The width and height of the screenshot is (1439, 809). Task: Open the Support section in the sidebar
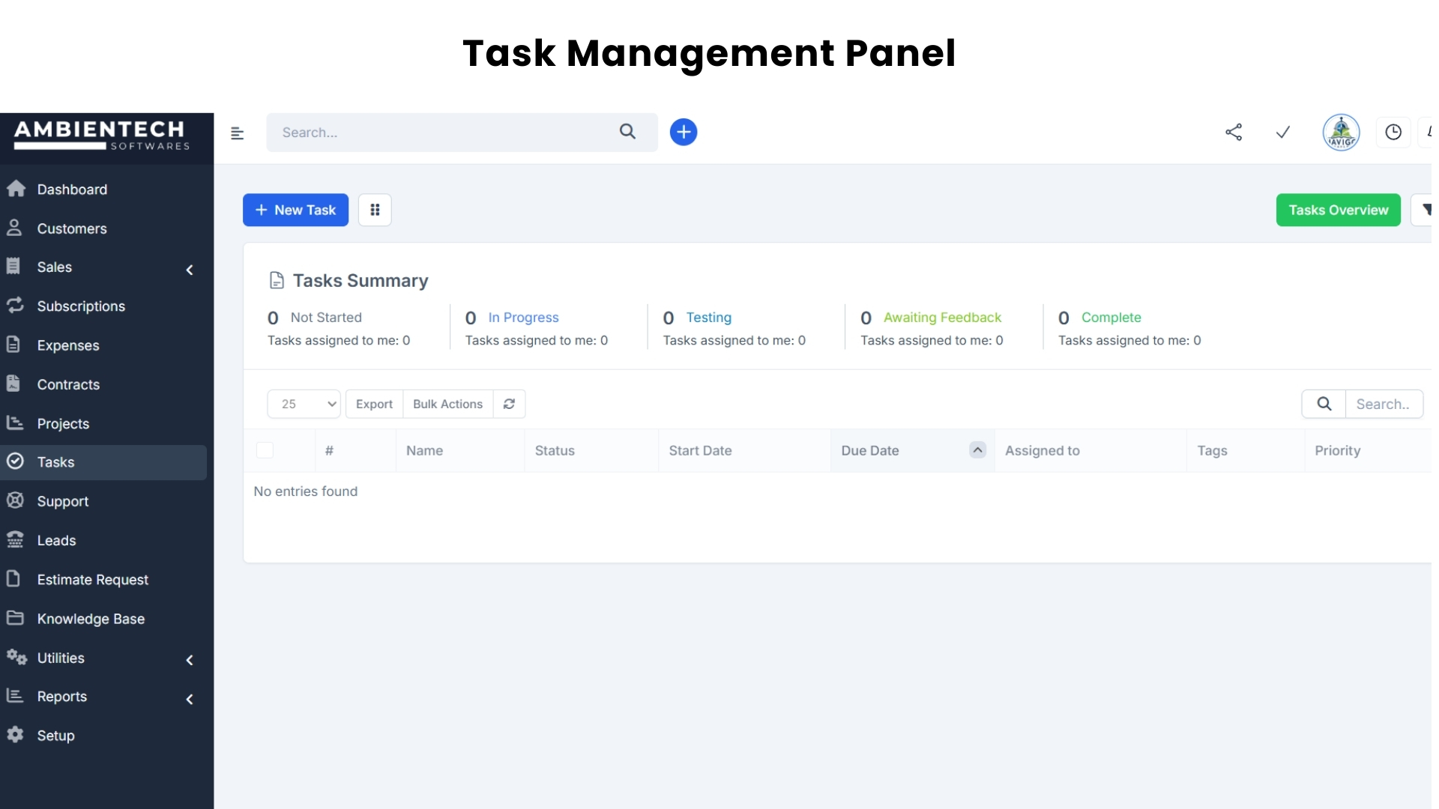tap(63, 500)
